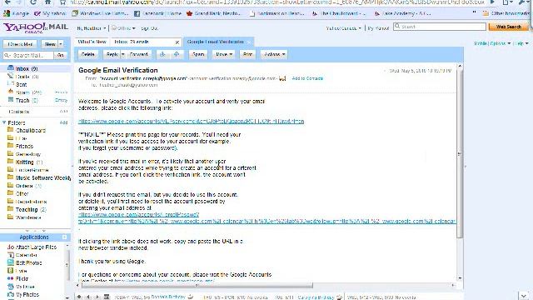This screenshot has height=300, width=533.
Task: Launch the My Photos application
Action: pyautogui.click(x=23, y=294)
